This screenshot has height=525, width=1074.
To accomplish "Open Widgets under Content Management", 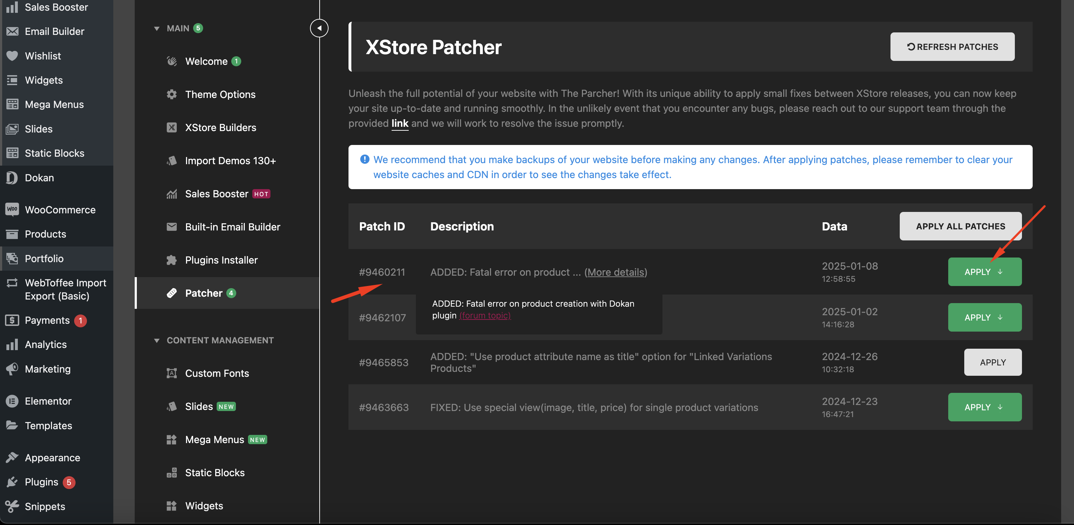I will (227, 506).
